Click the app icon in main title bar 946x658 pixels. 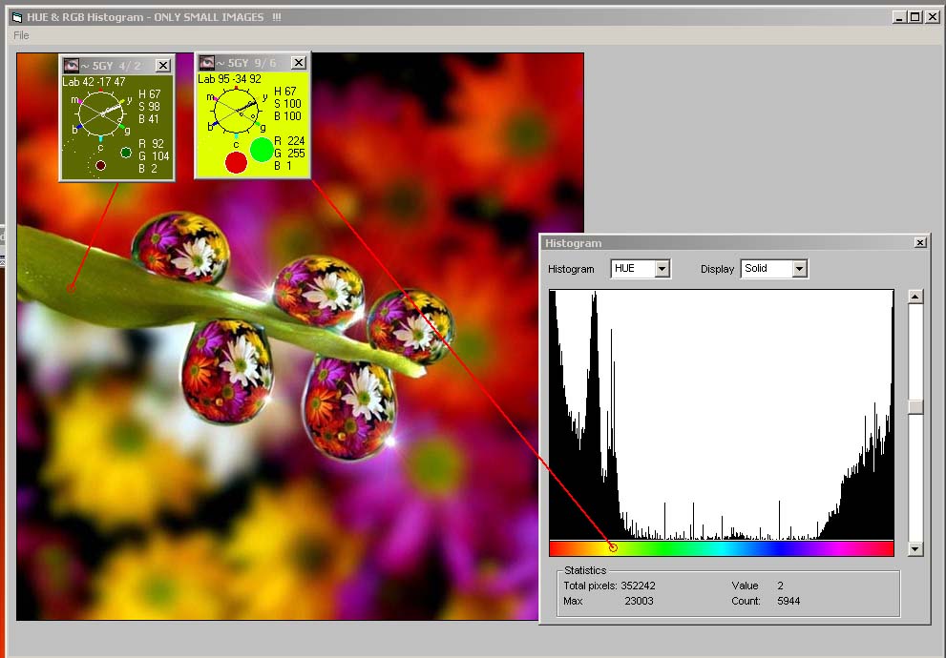click(16, 17)
